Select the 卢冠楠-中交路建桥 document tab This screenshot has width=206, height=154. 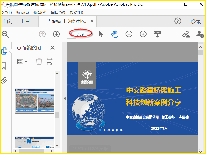pyautogui.click(x=67, y=21)
